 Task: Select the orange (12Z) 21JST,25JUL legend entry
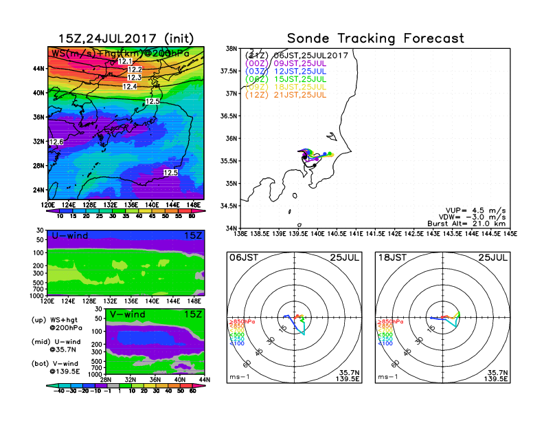coord(286,95)
